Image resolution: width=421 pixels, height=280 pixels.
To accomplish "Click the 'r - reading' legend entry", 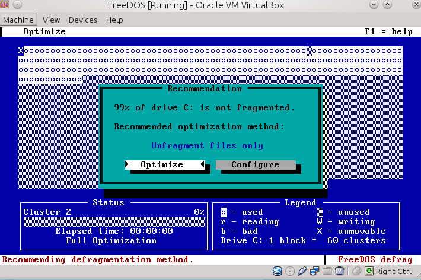I will tap(250, 222).
